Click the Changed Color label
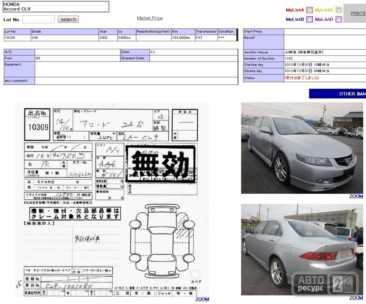Viewport: 366px width, 304px height. point(132,58)
